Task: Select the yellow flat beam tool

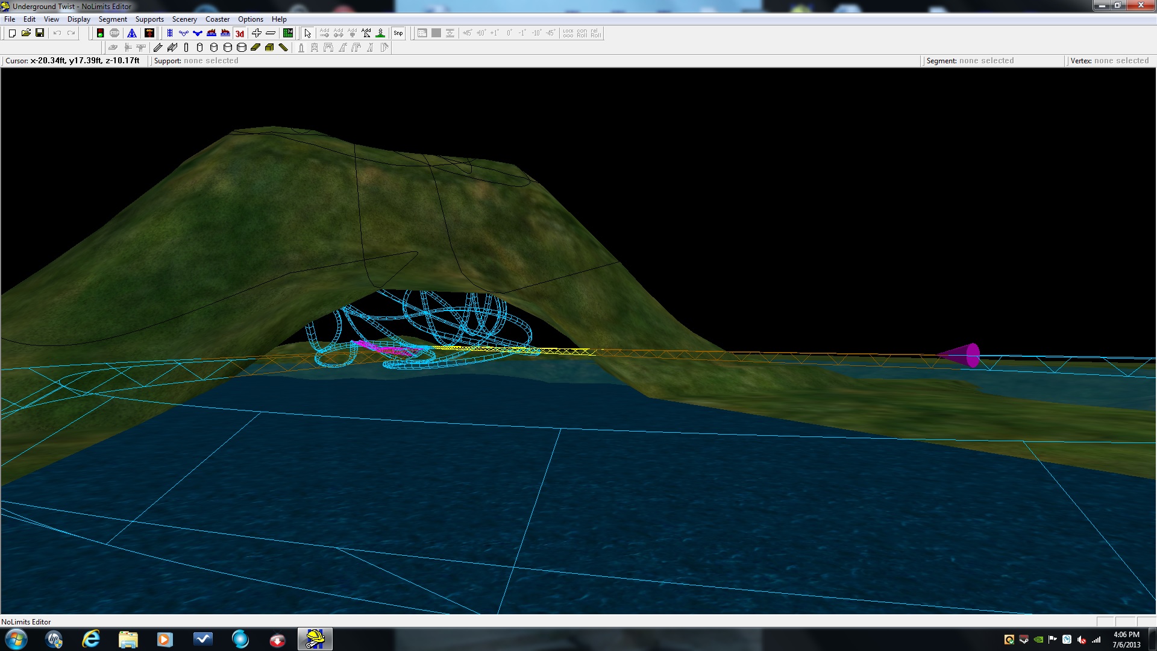Action: pos(256,48)
